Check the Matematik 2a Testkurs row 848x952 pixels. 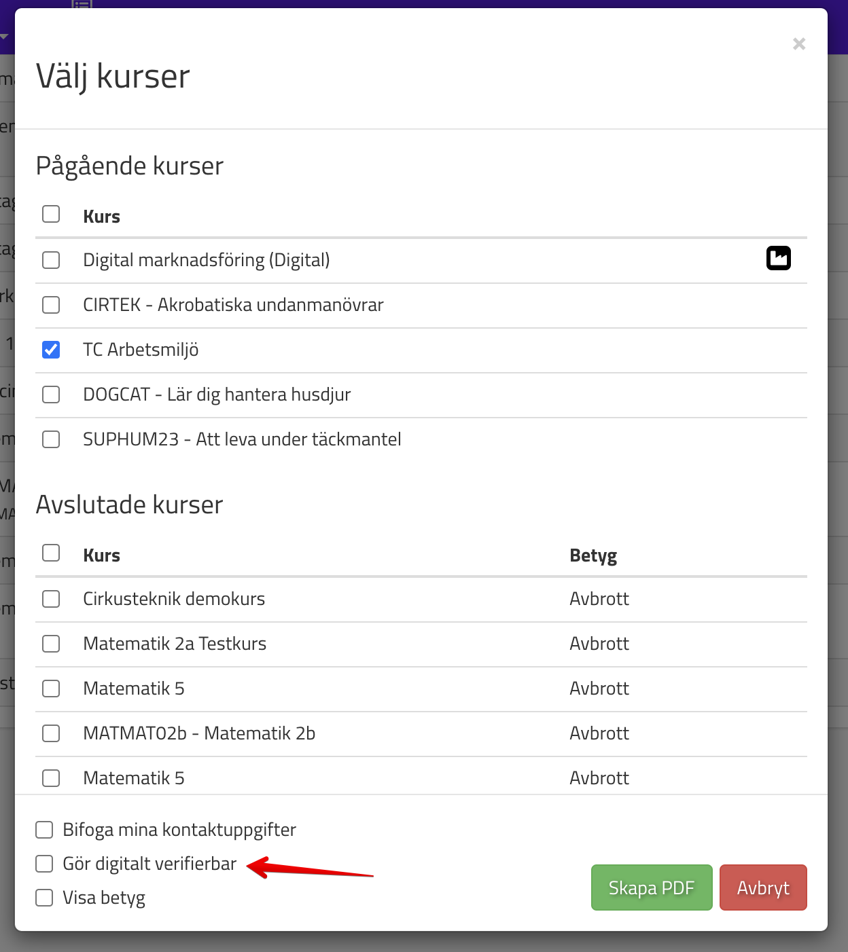coord(51,644)
